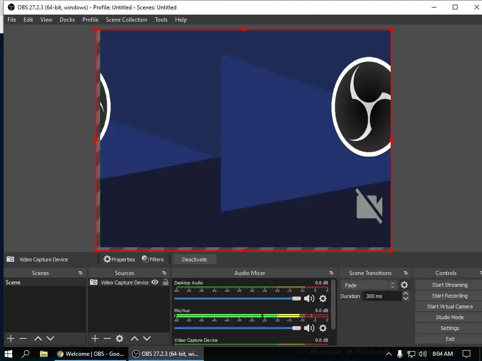Show hidden system tray icons

pyautogui.click(x=388, y=354)
